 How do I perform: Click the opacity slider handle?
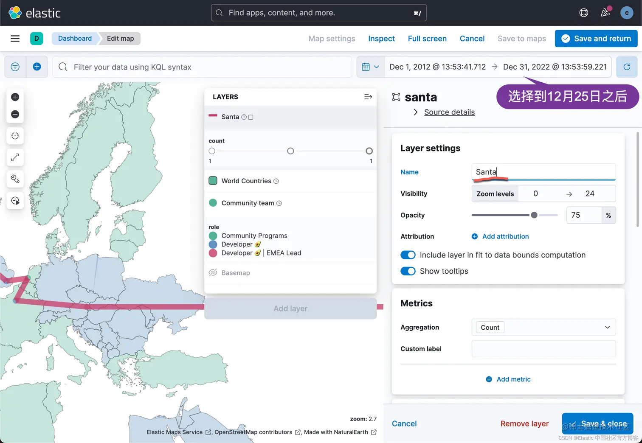coord(534,215)
